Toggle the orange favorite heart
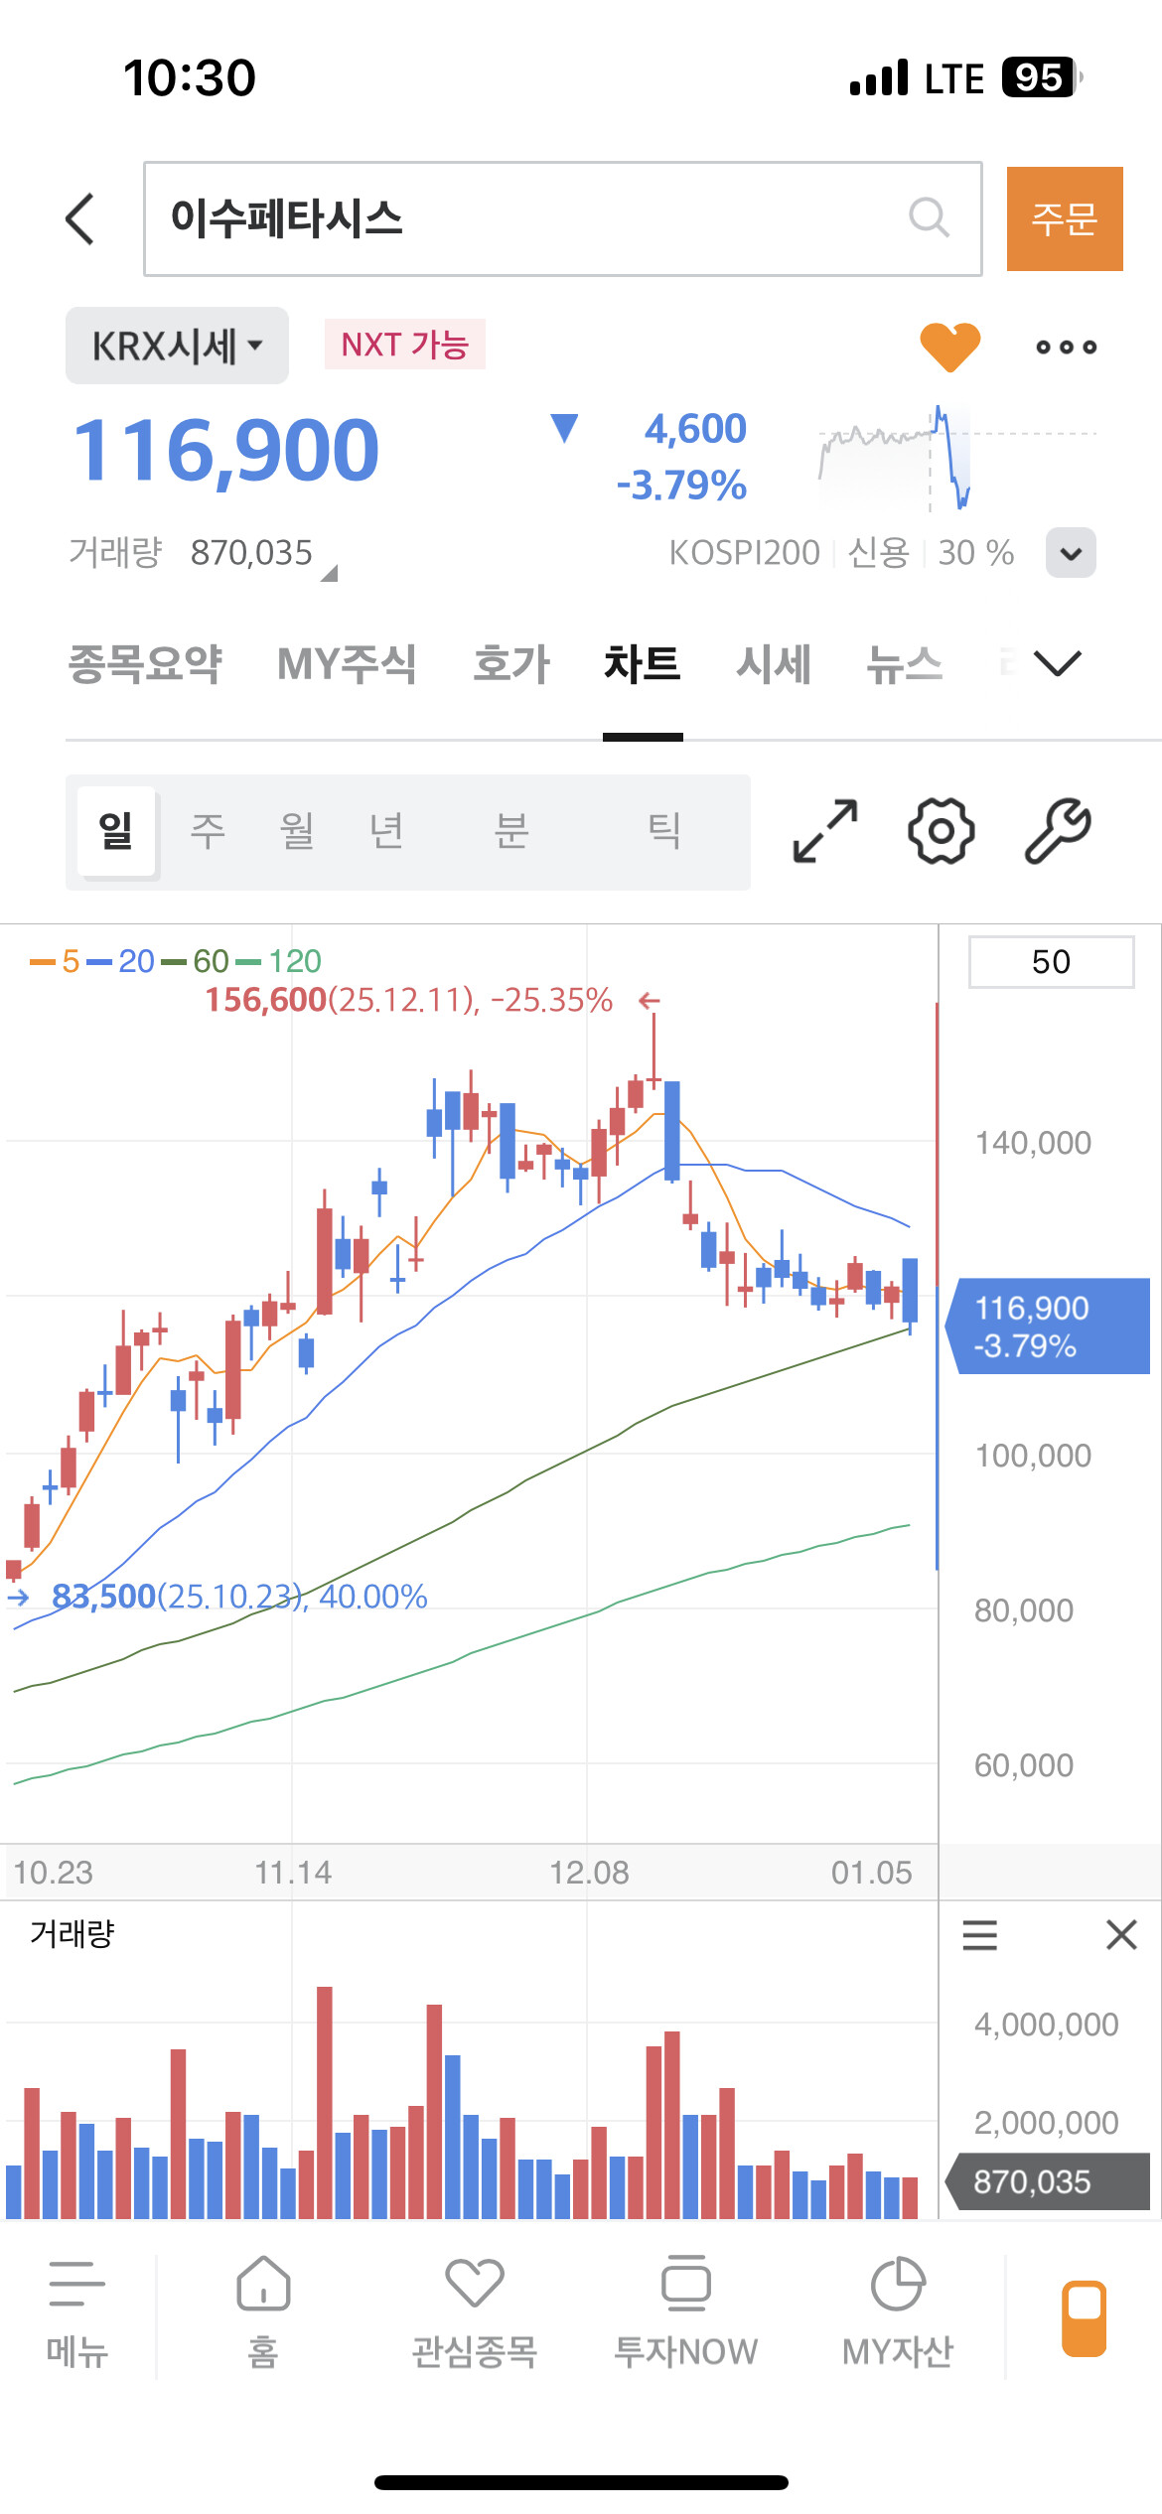 949,347
